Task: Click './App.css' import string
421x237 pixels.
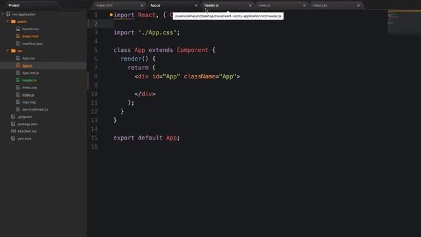Action: (x=157, y=32)
